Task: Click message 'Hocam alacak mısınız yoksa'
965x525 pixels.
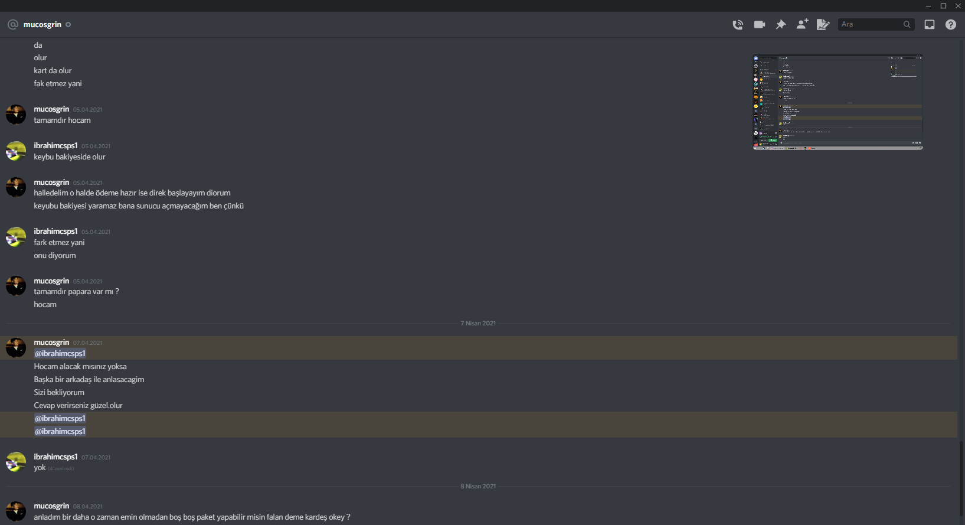Action: point(80,366)
